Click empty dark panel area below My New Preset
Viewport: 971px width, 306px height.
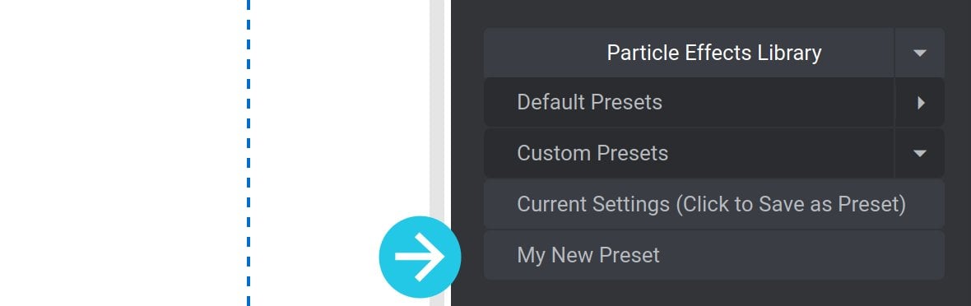point(712,293)
